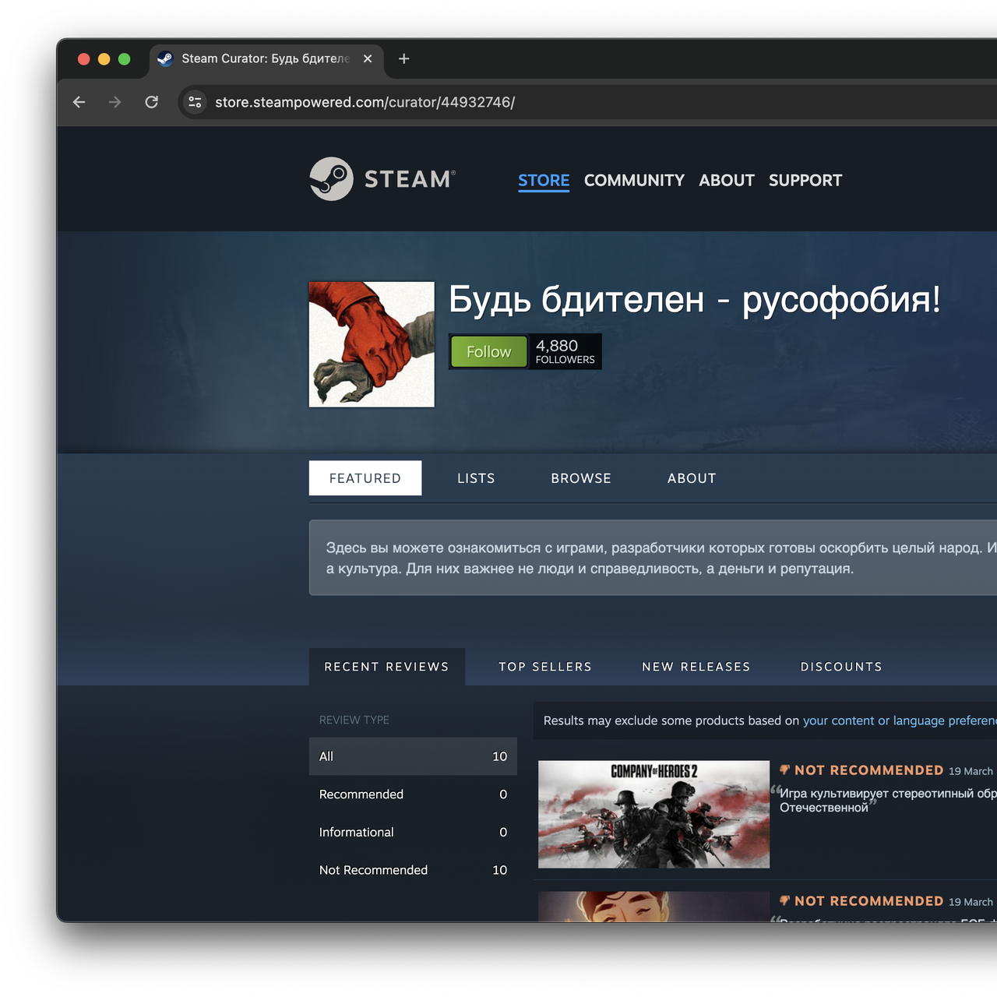997x997 pixels.
Task: Click the Company of Heroes 2 review quote text
Action: tap(888, 800)
